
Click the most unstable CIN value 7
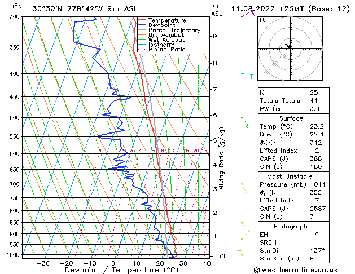pyautogui.click(x=312, y=216)
